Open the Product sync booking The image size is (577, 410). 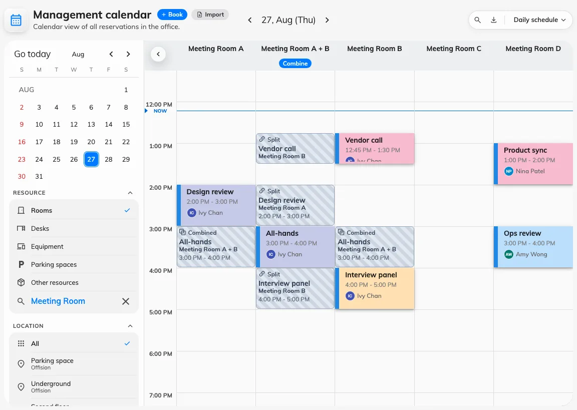pos(533,164)
